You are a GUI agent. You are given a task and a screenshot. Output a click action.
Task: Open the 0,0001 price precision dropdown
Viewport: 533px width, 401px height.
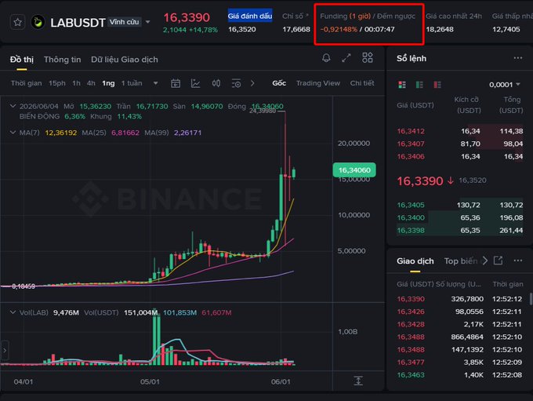(505, 85)
